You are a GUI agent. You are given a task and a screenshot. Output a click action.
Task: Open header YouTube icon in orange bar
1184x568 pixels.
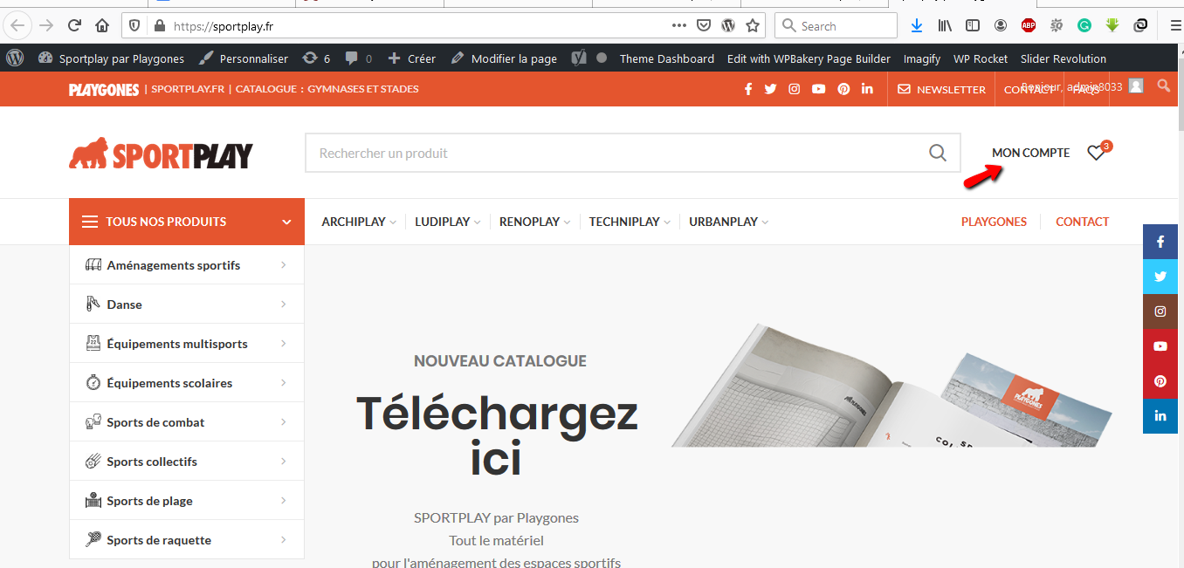pyautogui.click(x=818, y=89)
